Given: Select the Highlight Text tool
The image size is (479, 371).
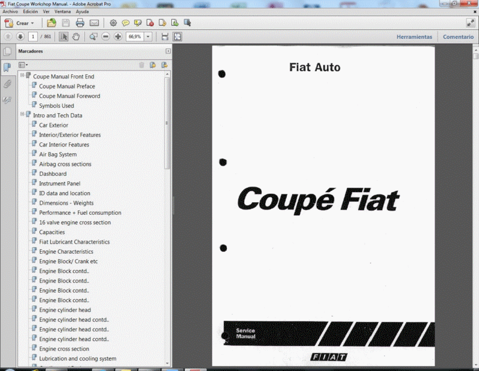Looking at the screenshot, I should pos(138,23).
